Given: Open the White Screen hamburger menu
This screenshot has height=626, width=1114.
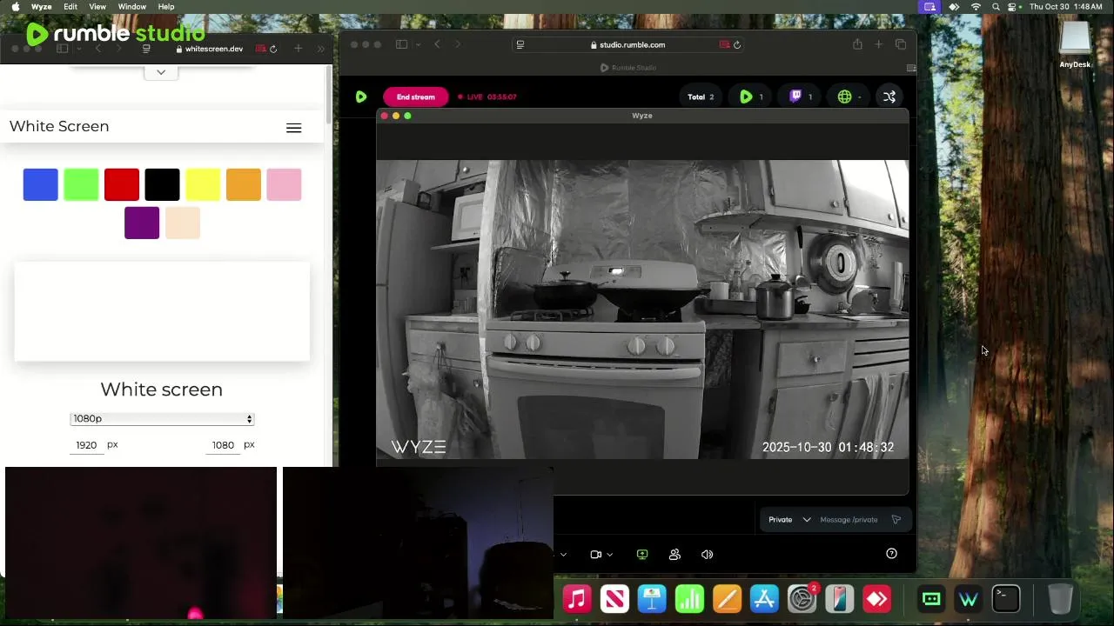Looking at the screenshot, I should click(294, 128).
